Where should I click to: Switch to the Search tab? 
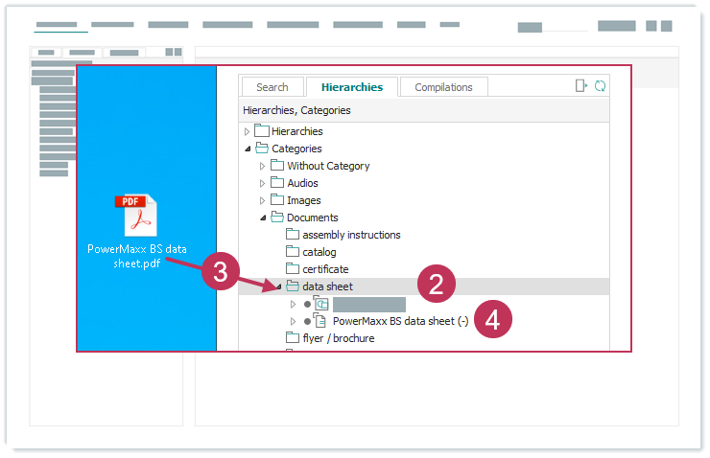272,87
